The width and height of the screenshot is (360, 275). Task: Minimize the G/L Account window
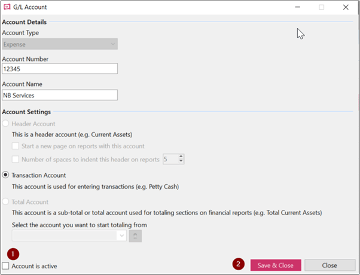tap(298, 7)
